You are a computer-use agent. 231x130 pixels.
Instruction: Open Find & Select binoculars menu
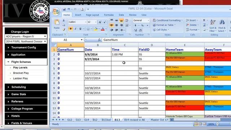pos(222,26)
